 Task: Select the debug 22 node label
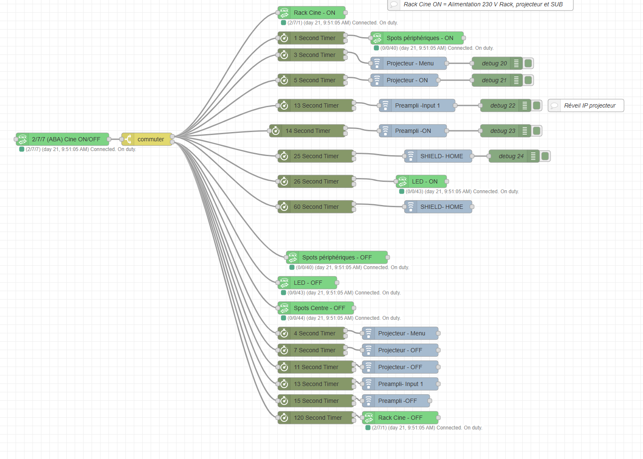[503, 105]
